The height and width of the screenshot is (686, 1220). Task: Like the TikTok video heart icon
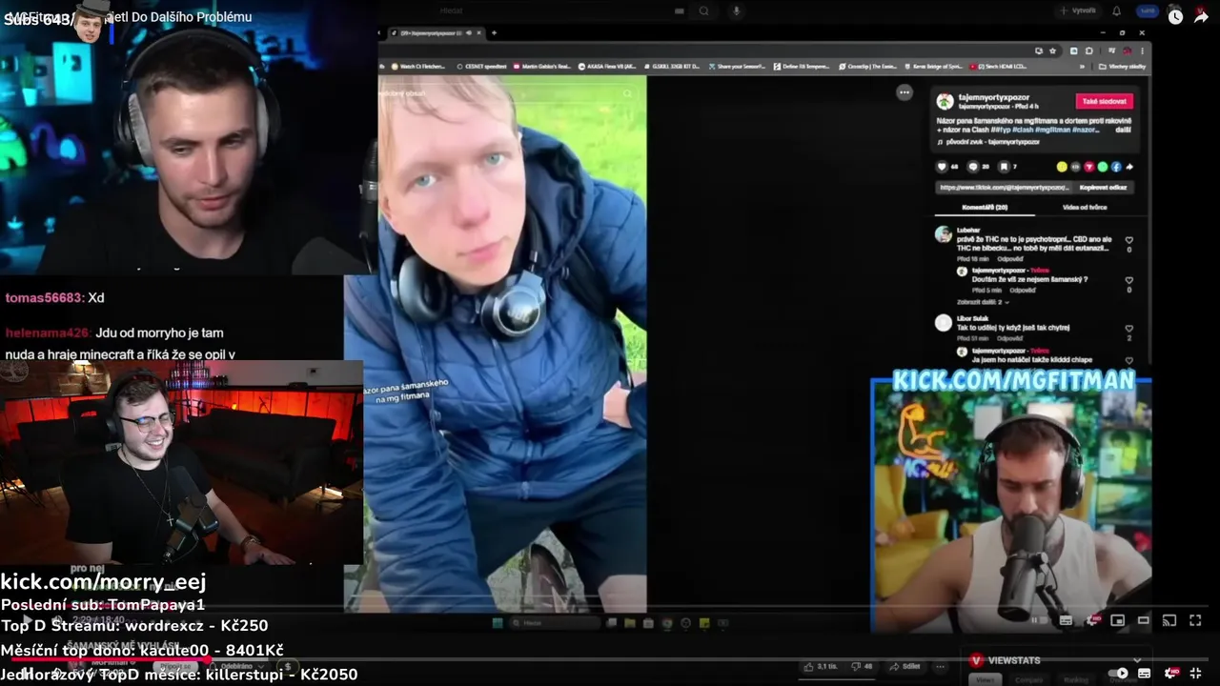coord(942,167)
